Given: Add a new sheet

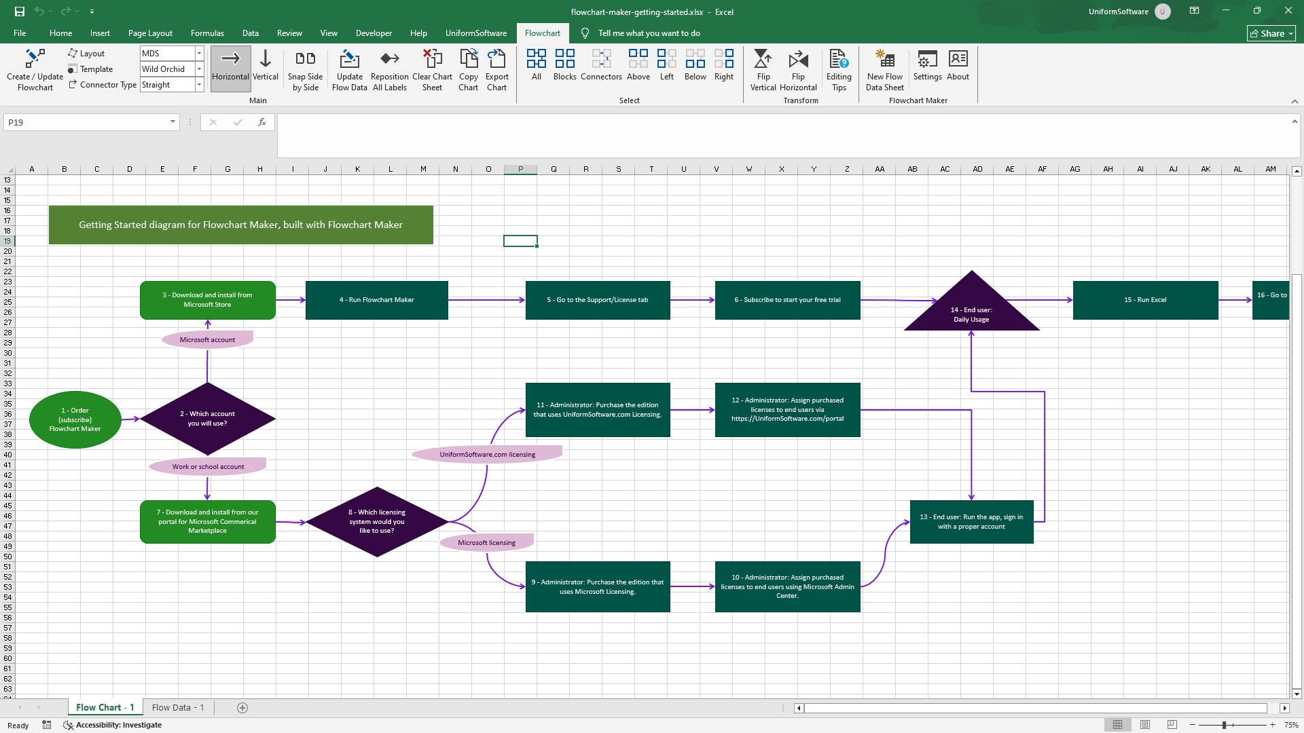Looking at the screenshot, I should click(242, 708).
